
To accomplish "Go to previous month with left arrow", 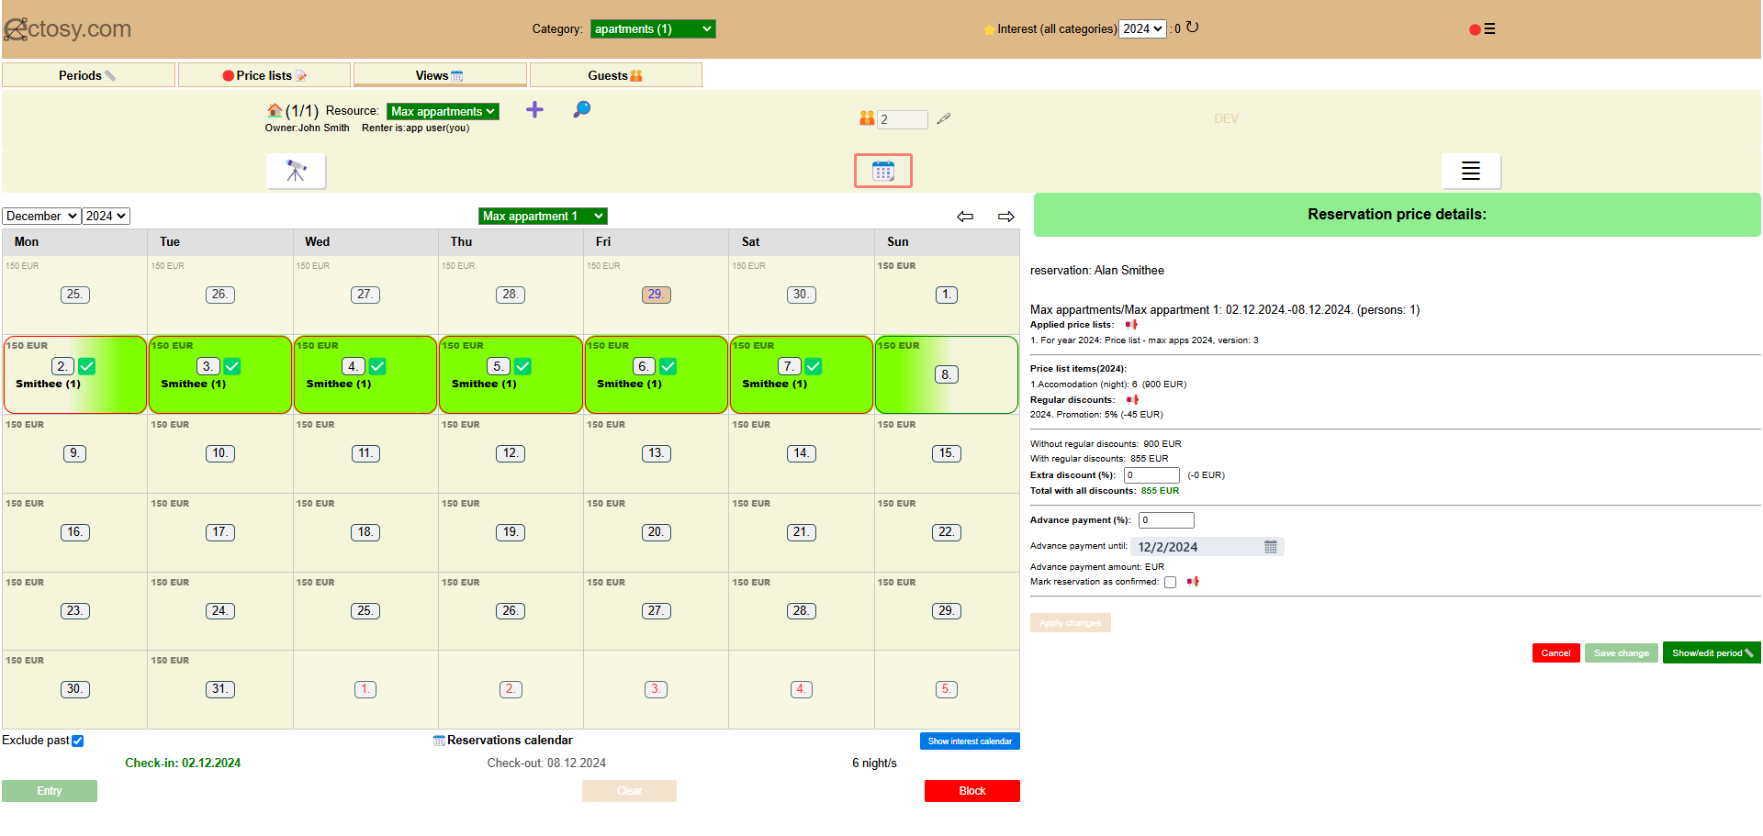I will [x=964, y=217].
